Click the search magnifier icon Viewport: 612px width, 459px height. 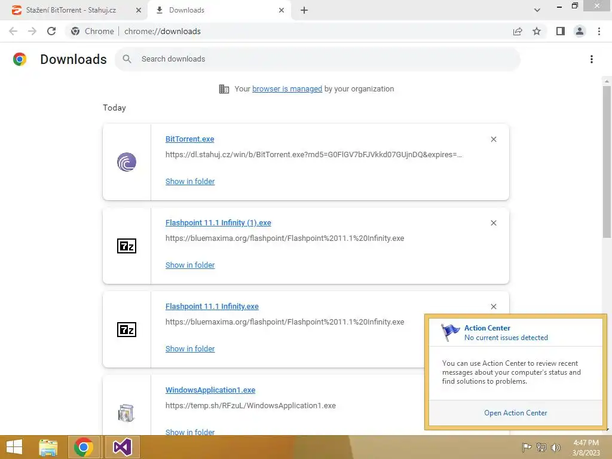click(127, 59)
